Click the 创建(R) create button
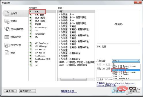143x97 pixels. click(x=118, y=91)
